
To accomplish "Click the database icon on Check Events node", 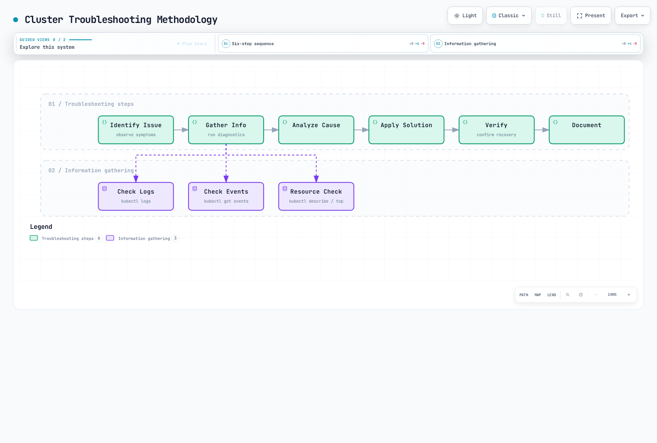I will tap(195, 189).
